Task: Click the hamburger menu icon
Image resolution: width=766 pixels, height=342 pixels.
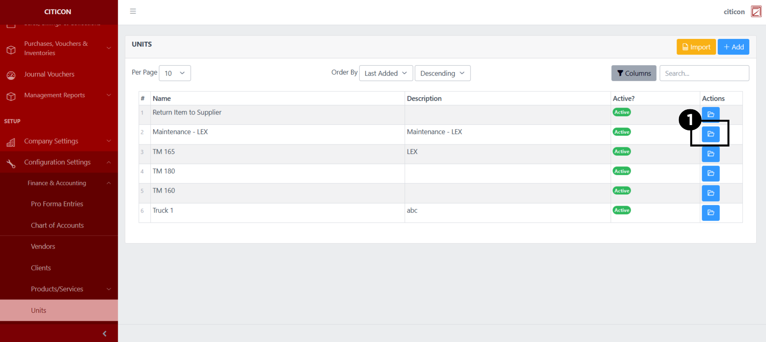Action: click(x=133, y=11)
